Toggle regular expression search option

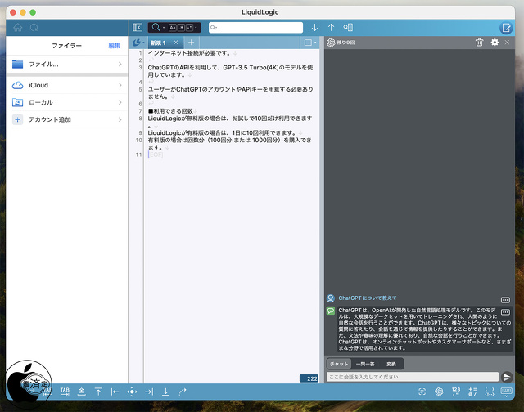coord(181,28)
